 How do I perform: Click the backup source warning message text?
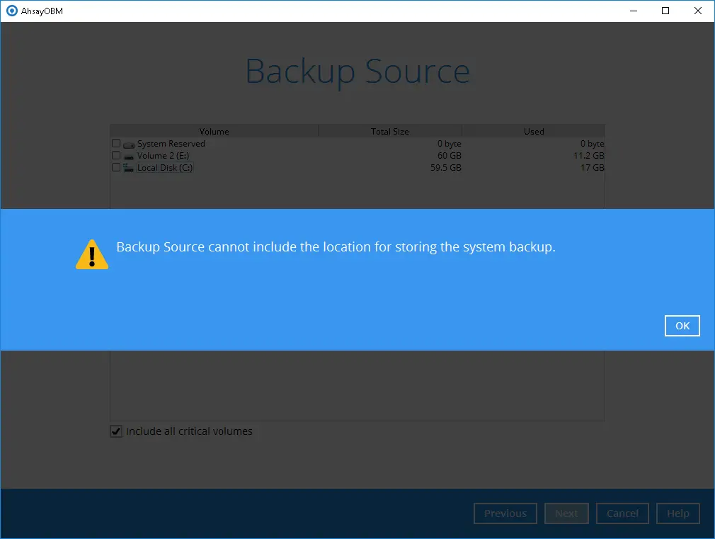point(334,246)
